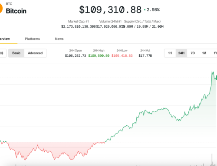Set chart range to 24H

click(x=181, y=53)
